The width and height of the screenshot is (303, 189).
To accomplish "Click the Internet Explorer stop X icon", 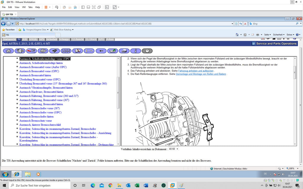I will (x=245, y=24).
